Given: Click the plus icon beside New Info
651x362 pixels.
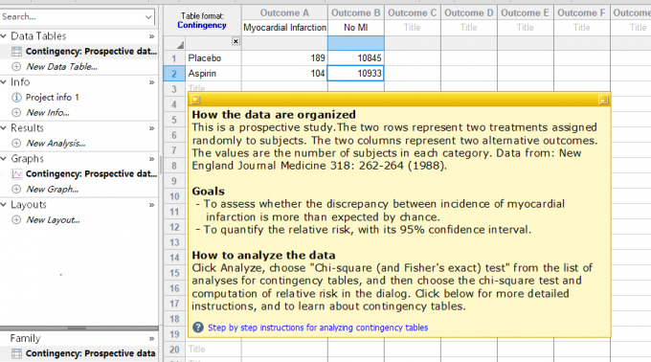Looking at the screenshot, I should click(16, 112).
